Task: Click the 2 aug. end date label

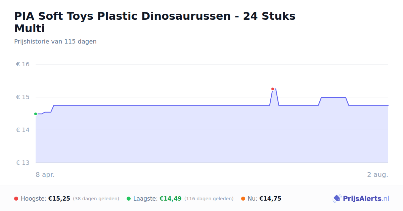Action: pyautogui.click(x=378, y=174)
